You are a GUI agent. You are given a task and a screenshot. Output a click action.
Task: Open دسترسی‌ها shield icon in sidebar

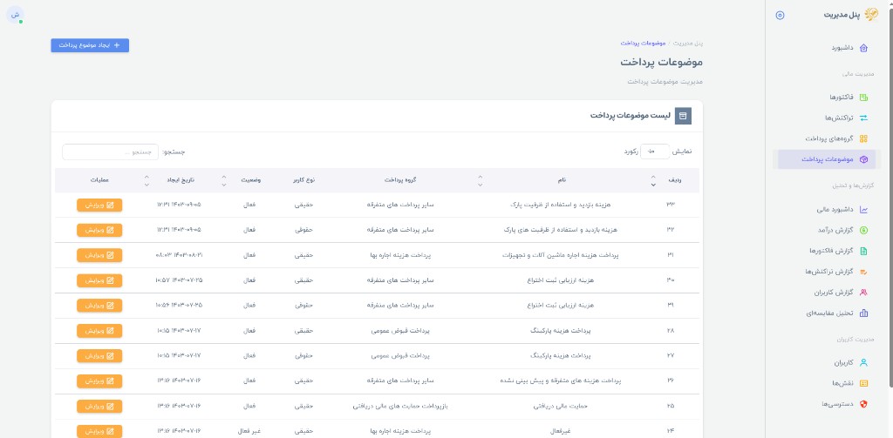(x=863, y=404)
